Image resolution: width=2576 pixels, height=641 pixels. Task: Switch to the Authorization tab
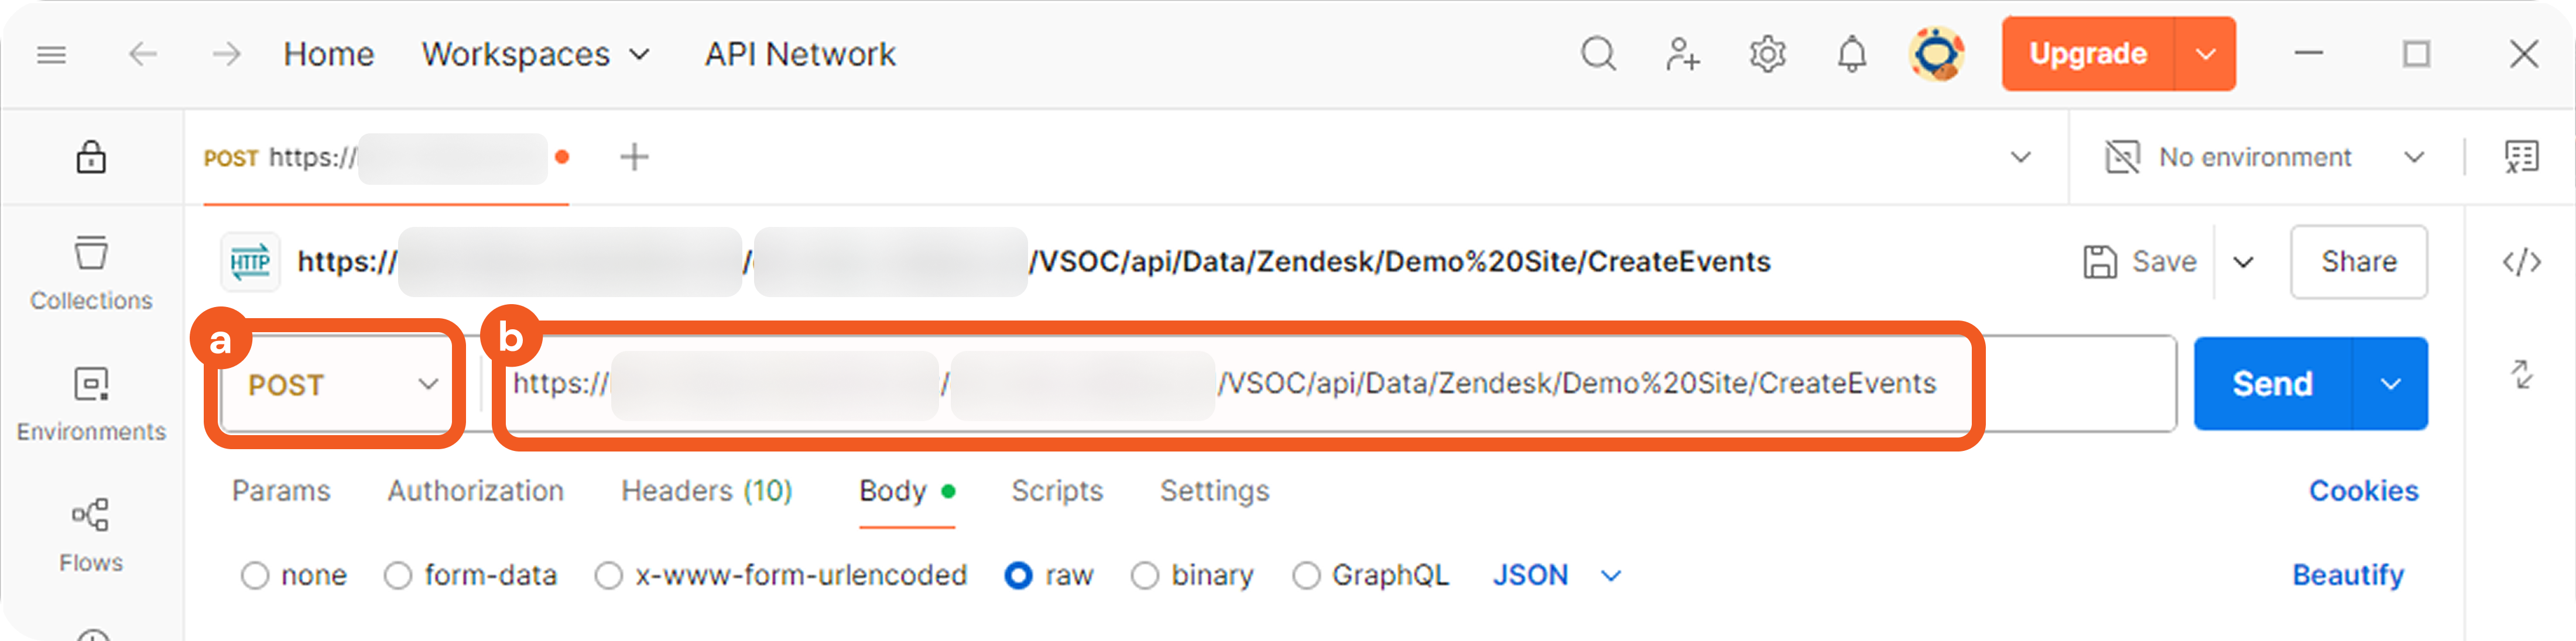tap(476, 491)
